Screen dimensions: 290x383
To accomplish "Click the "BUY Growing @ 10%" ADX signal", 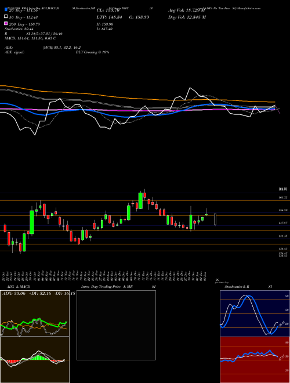I will (x=92, y=52).
